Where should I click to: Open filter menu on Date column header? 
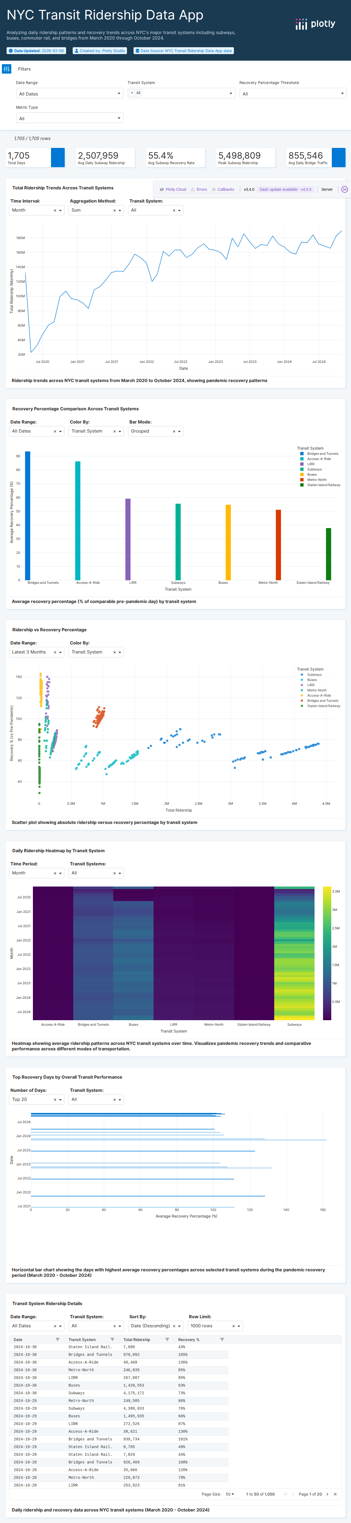[57, 1340]
